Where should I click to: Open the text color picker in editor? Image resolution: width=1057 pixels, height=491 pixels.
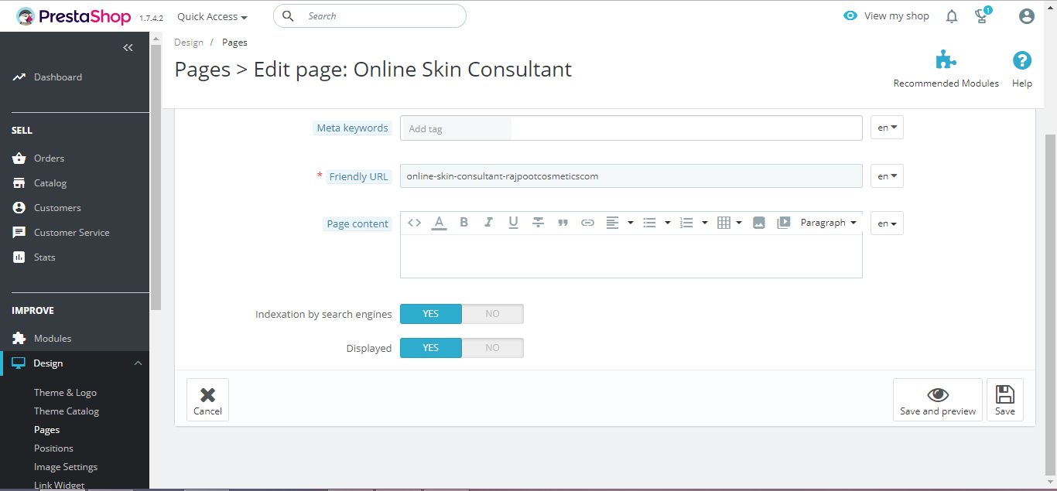[439, 223]
